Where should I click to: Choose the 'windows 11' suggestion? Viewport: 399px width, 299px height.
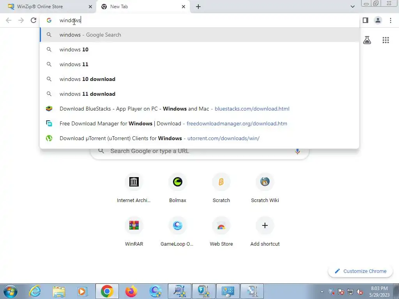(x=199, y=64)
